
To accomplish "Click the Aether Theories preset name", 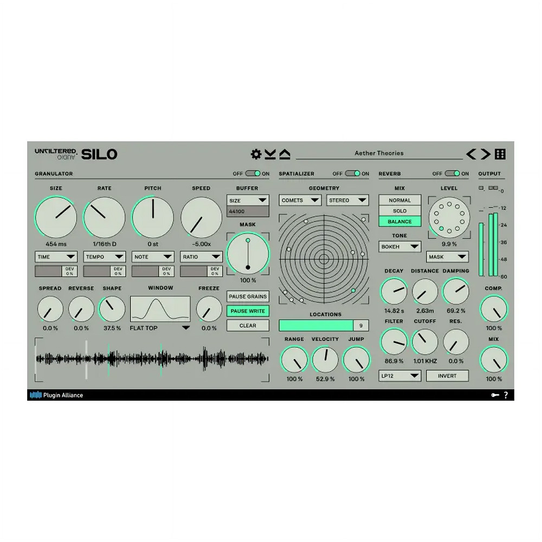I will click(x=379, y=153).
